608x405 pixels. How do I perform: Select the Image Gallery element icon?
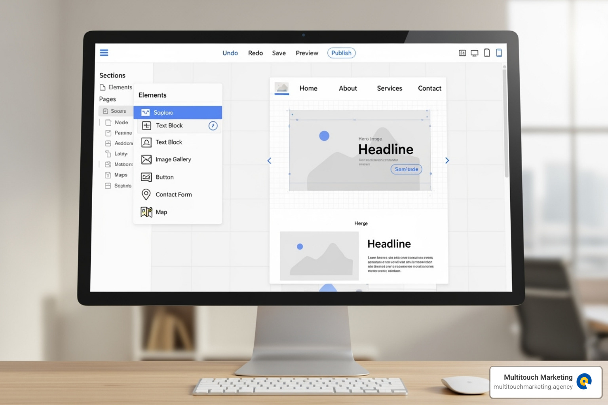[146, 159]
